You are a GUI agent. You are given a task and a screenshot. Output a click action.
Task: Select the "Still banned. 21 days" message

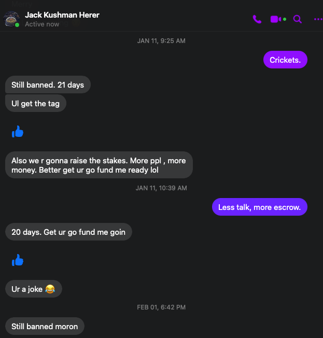pyautogui.click(x=48, y=84)
